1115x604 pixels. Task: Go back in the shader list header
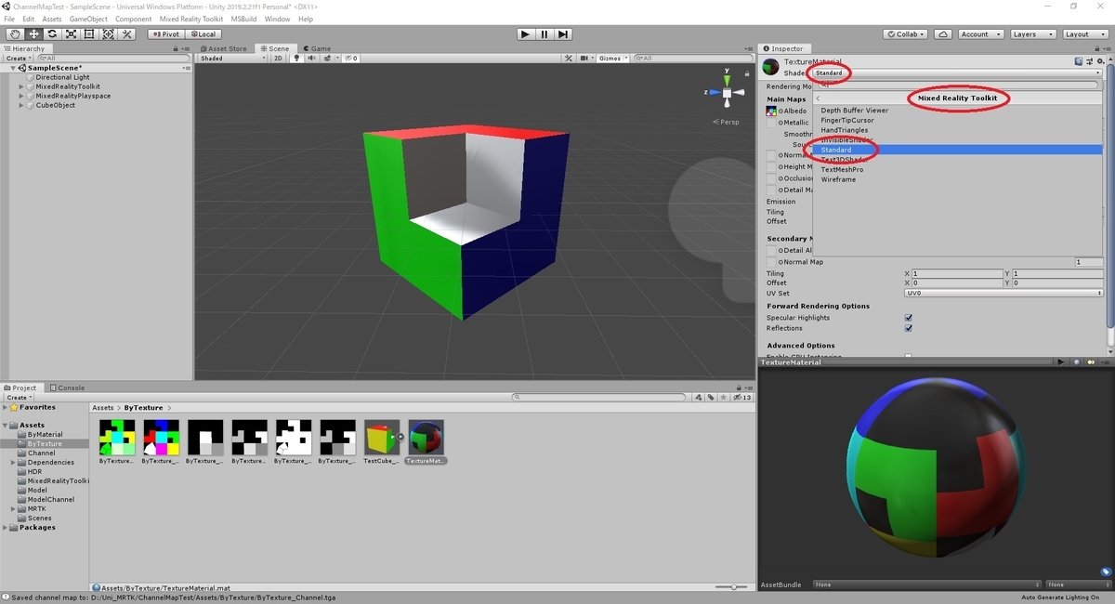(x=818, y=98)
